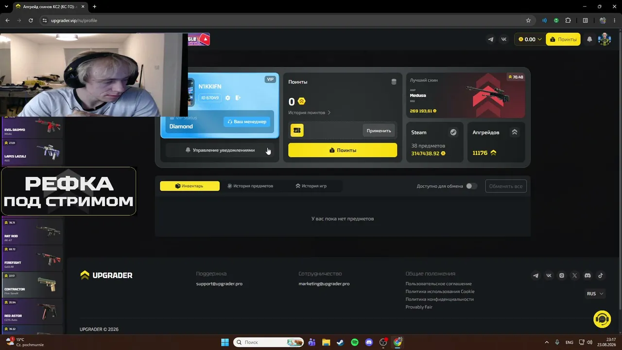Reload the page
Image resolution: width=622 pixels, height=350 pixels.
pos(31,20)
